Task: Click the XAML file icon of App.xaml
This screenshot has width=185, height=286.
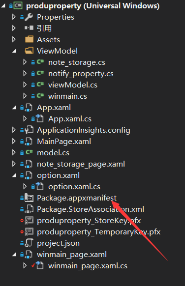Action: click(29, 108)
